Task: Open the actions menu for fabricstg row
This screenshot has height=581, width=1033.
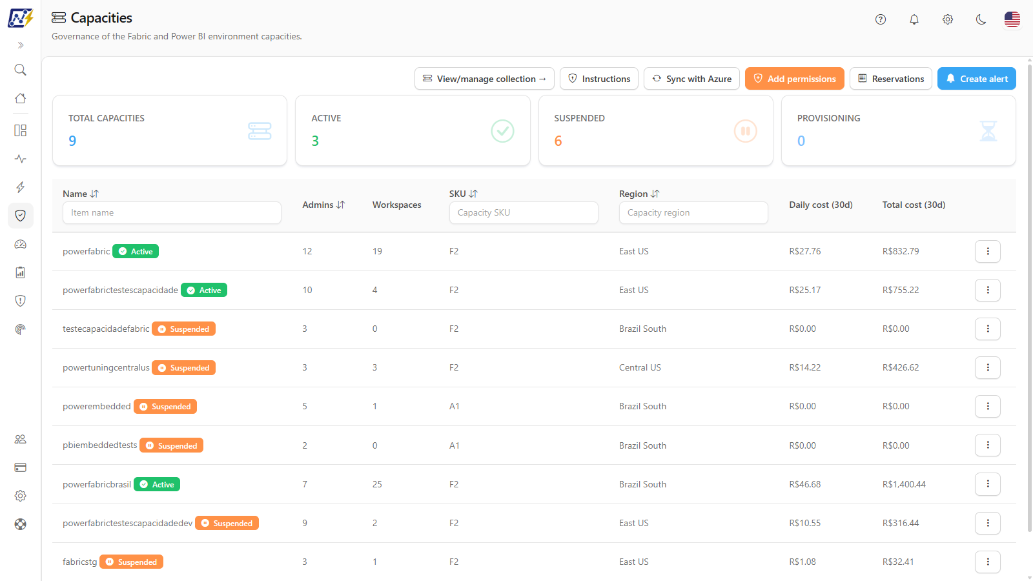Action: tap(988, 562)
